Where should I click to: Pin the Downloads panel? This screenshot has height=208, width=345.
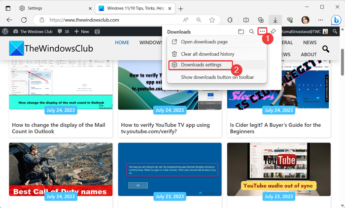(x=273, y=32)
